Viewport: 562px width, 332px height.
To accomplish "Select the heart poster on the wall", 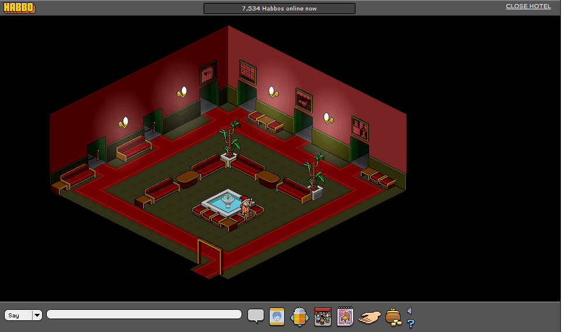I will 208,73.
